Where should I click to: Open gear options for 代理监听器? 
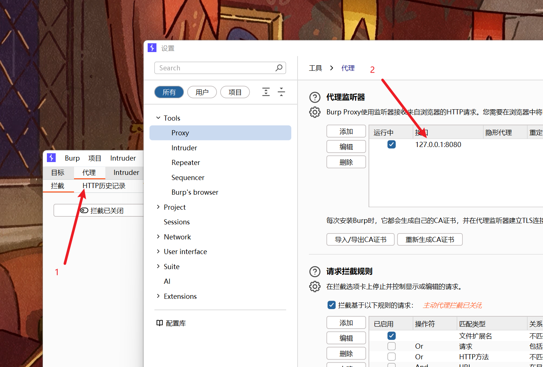click(315, 112)
